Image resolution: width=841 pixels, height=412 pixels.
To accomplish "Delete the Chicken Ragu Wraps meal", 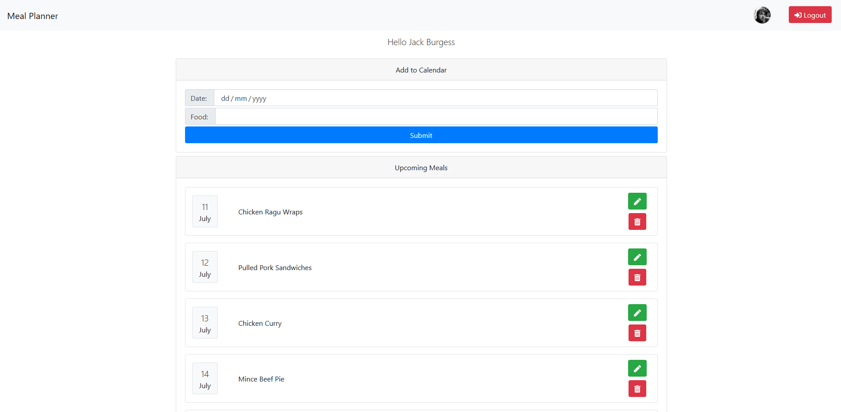I will tap(637, 221).
